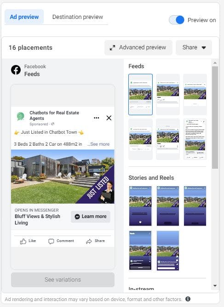Expand ad text with See more
Screen dimensions: 224x307
click(x=100, y=144)
